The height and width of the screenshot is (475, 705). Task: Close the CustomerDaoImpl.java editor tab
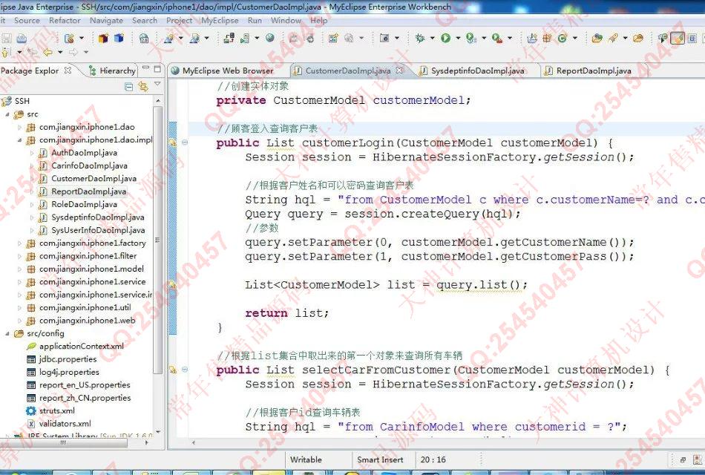(399, 71)
